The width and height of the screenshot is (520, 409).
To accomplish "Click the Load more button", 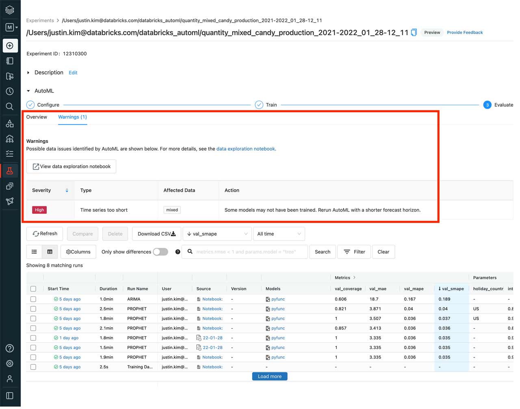I will tap(269, 377).
